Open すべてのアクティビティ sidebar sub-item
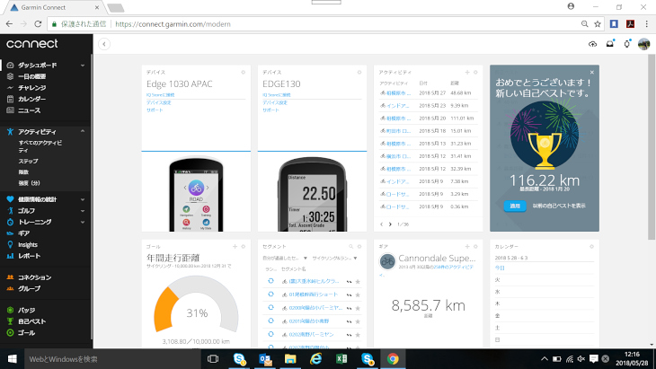 (40, 146)
